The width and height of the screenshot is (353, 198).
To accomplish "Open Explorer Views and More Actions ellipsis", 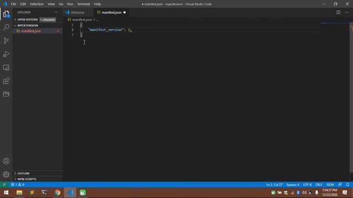I will 56,12.
